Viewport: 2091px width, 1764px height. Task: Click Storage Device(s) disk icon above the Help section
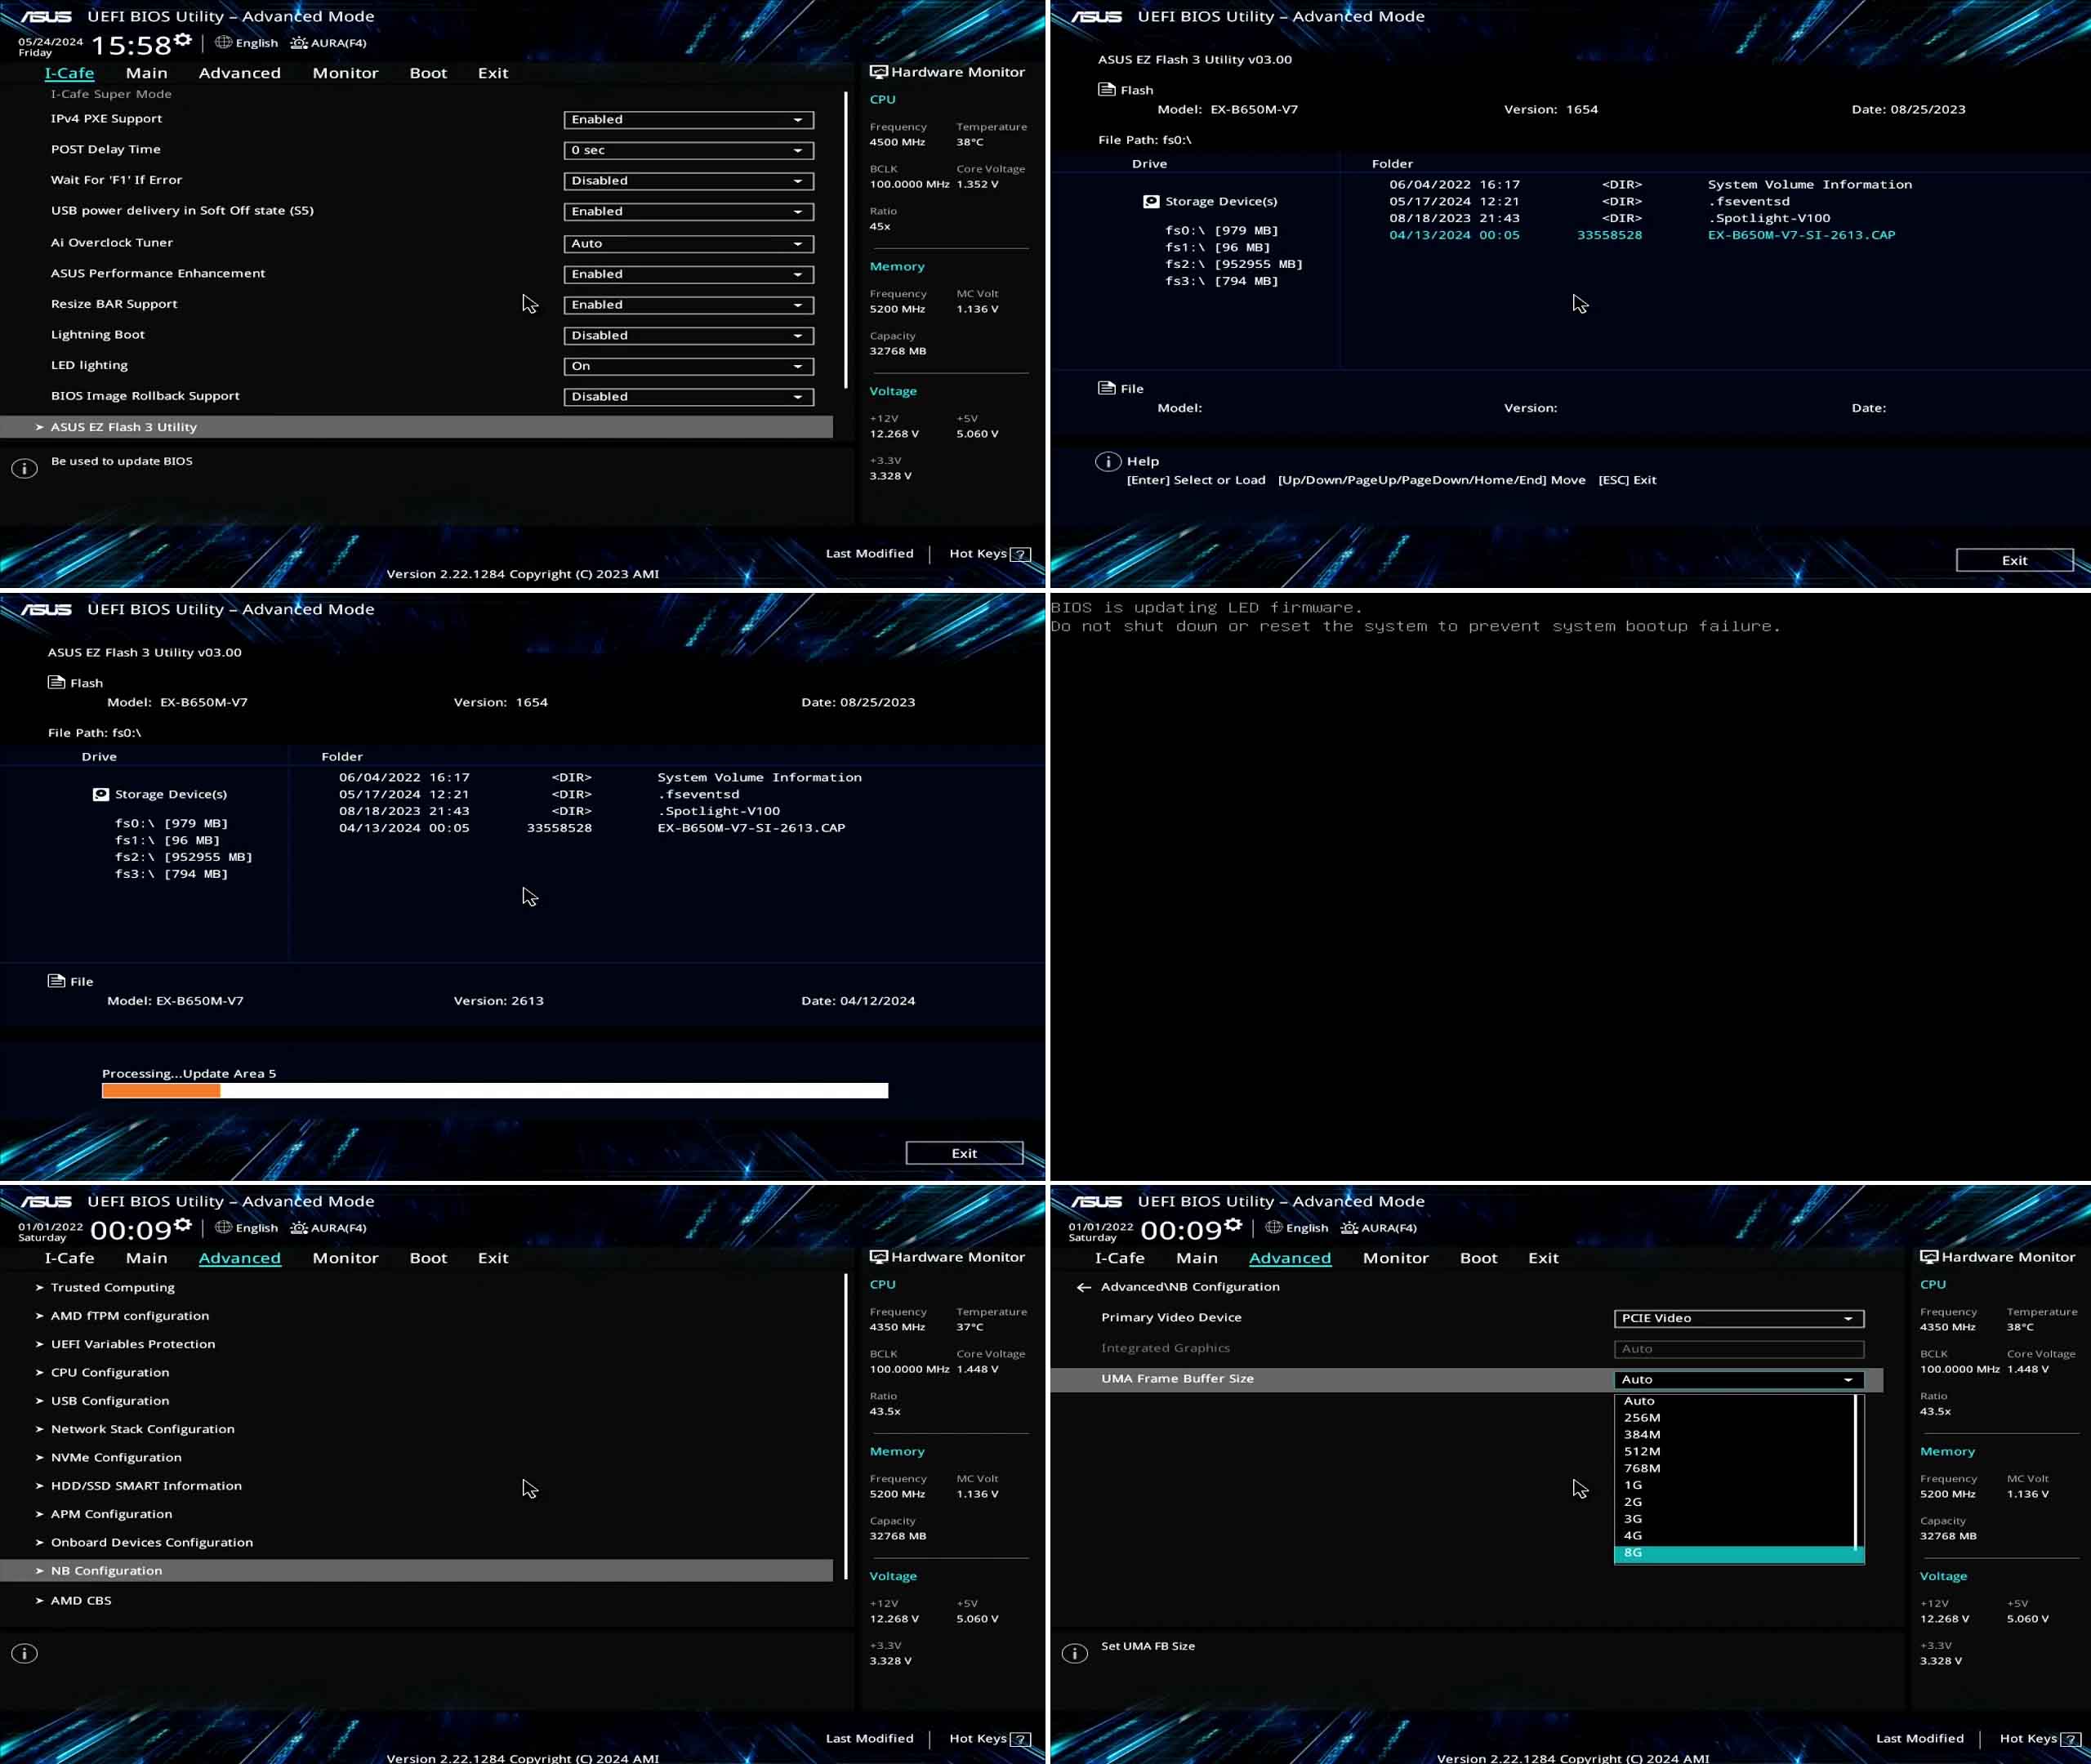coord(1151,201)
